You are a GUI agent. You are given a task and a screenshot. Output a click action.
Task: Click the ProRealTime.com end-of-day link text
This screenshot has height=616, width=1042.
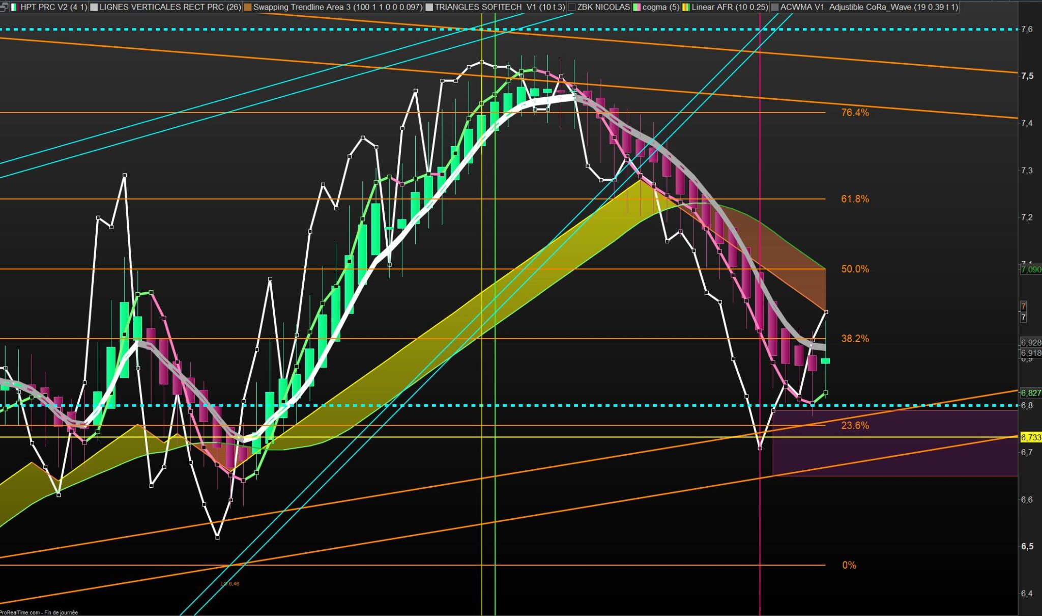[39, 612]
